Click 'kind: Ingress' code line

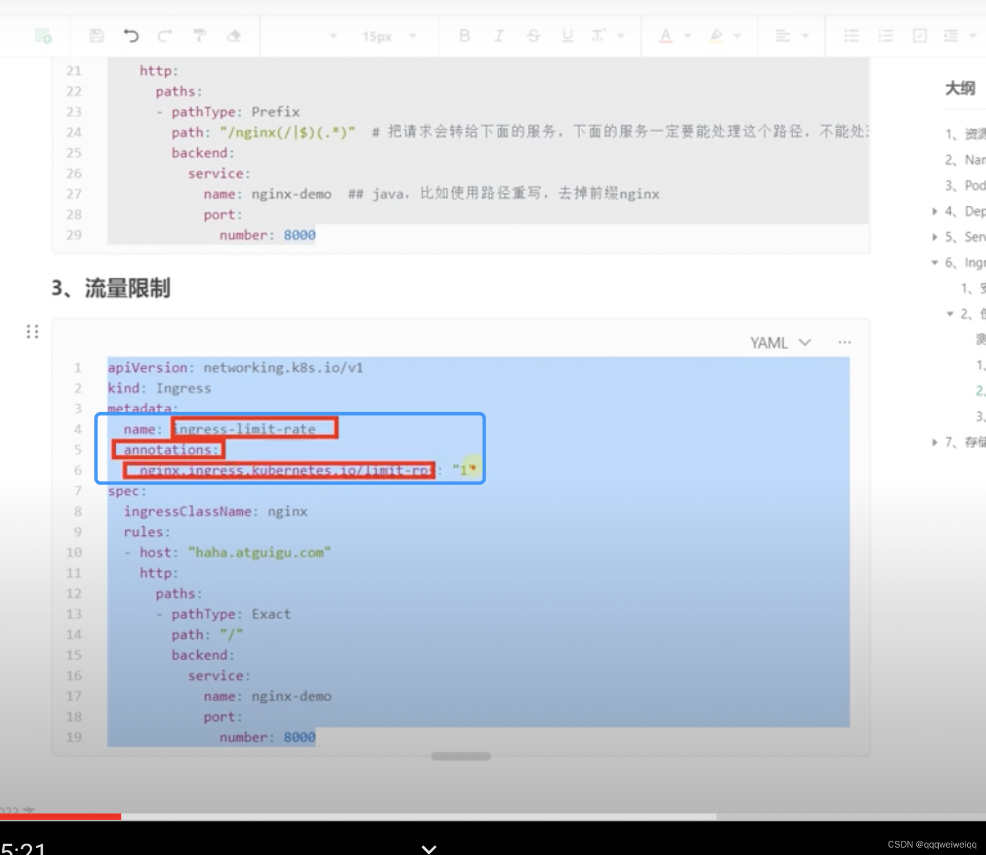160,388
